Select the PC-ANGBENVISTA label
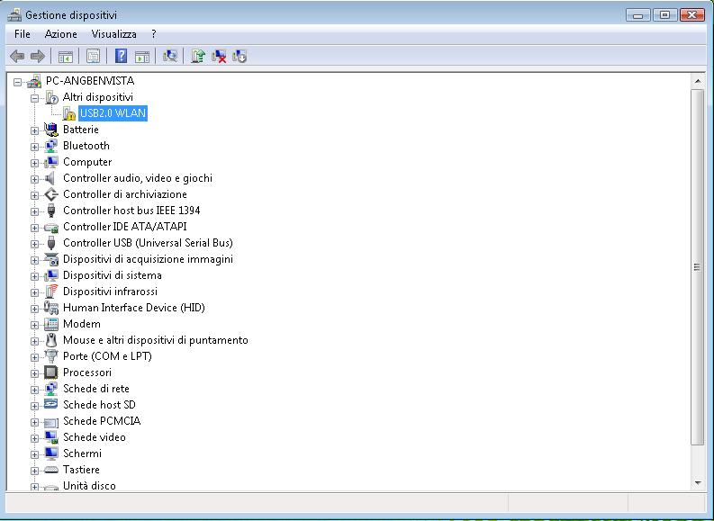 point(90,81)
